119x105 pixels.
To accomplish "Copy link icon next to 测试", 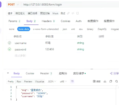I will click(x=68, y=13).
